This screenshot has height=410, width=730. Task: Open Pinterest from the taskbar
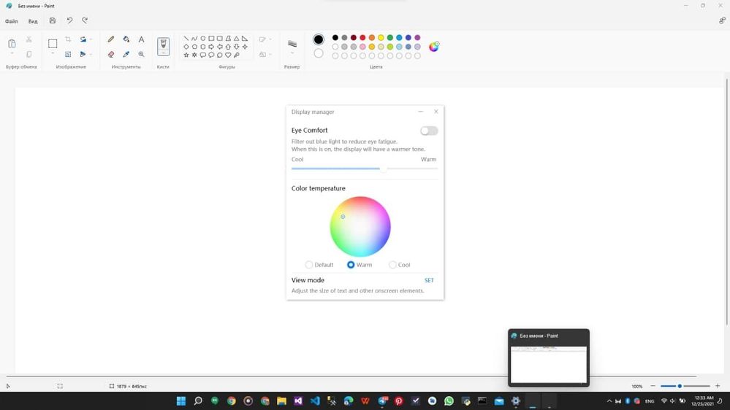[x=398, y=401]
